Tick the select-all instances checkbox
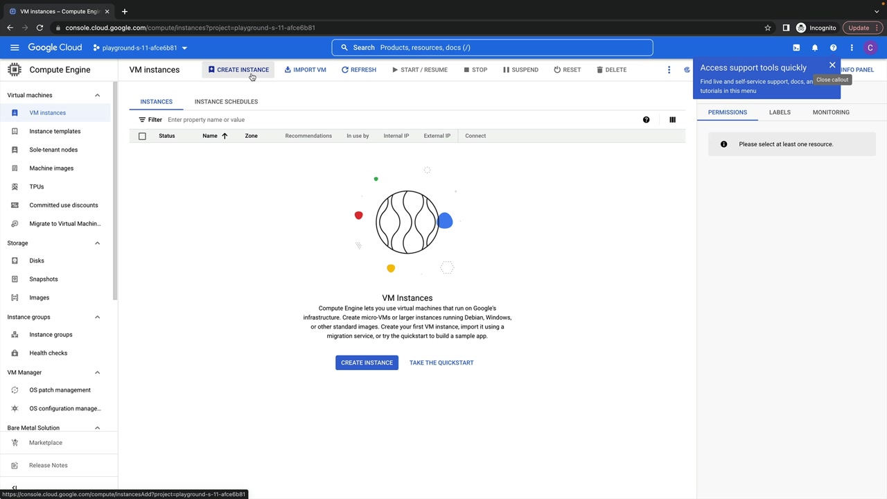Viewport: 887px width, 499px height. [142, 136]
